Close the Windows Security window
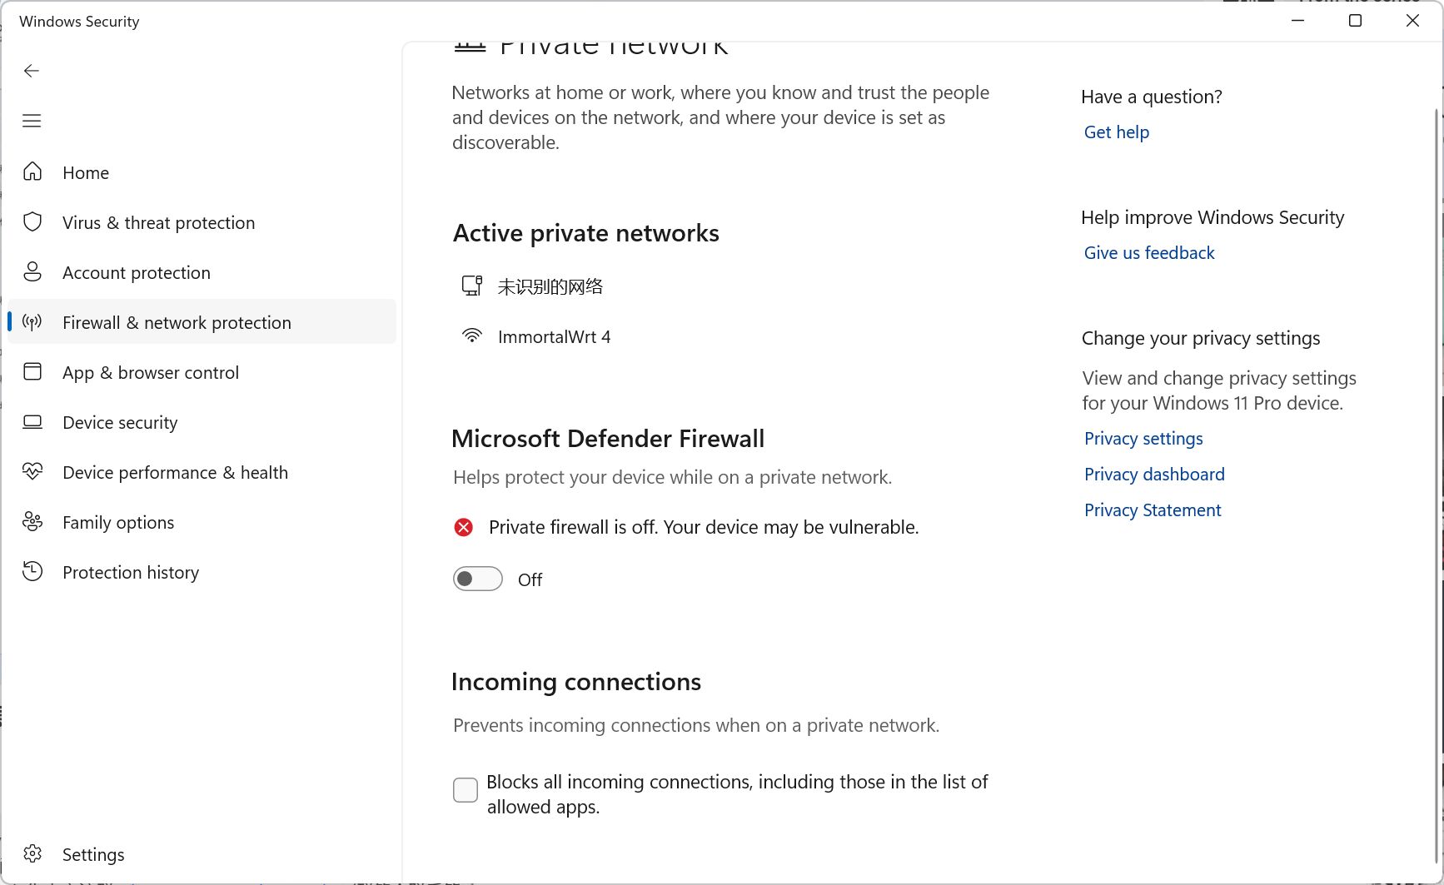The height and width of the screenshot is (885, 1444). [1412, 21]
